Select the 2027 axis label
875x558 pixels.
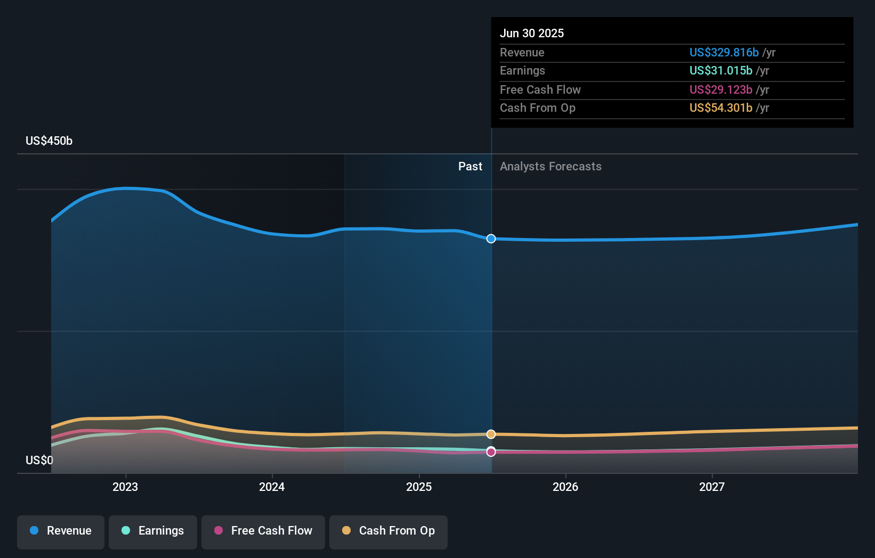click(x=712, y=486)
